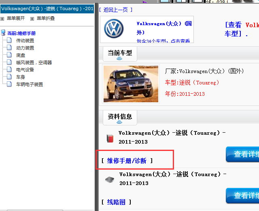Open the Volkswagen(大众)(国外) brand link

pyautogui.click(x=164, y=28)
